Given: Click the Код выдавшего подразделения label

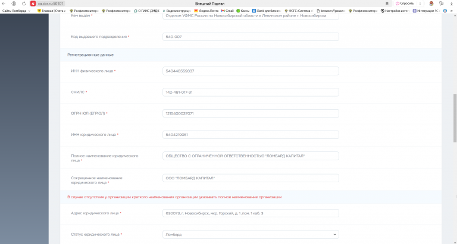Looking at the screenshot, I should (100, 37).
